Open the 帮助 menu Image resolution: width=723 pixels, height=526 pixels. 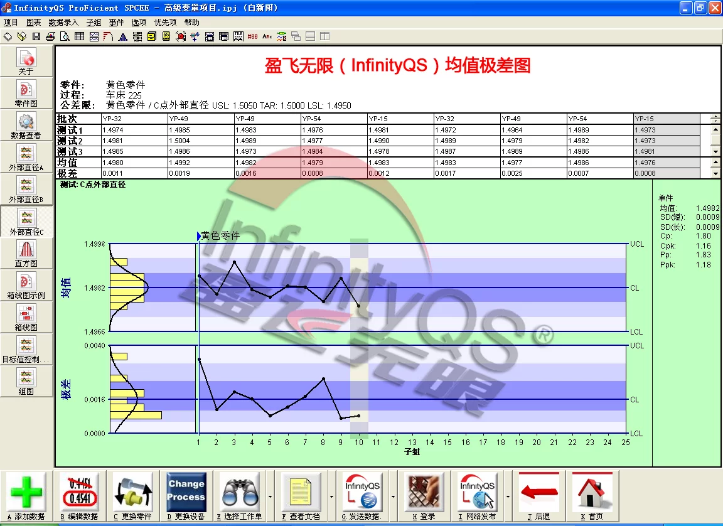click(x=192, y=22)
